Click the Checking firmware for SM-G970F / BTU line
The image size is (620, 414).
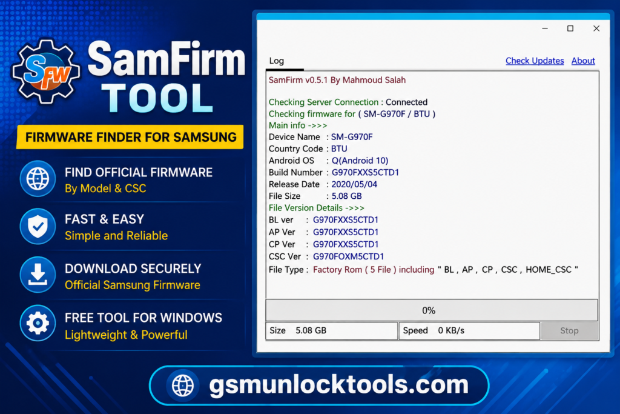point(352,114)
